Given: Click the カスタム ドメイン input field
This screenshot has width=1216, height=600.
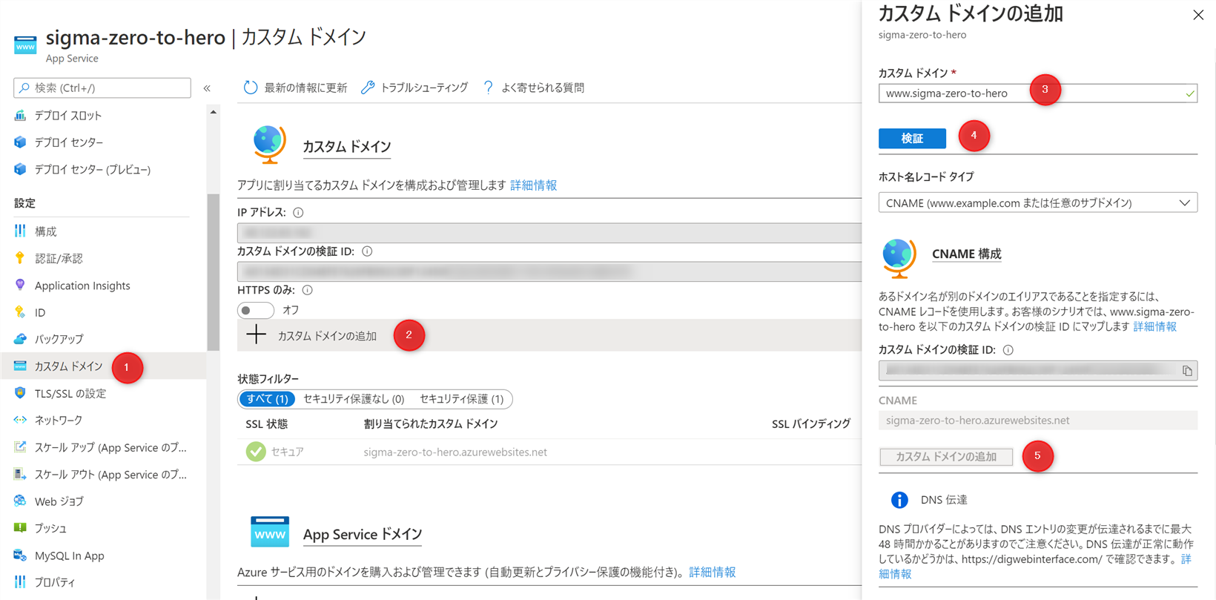Looking at the screenshot, I should point(1037,93).
